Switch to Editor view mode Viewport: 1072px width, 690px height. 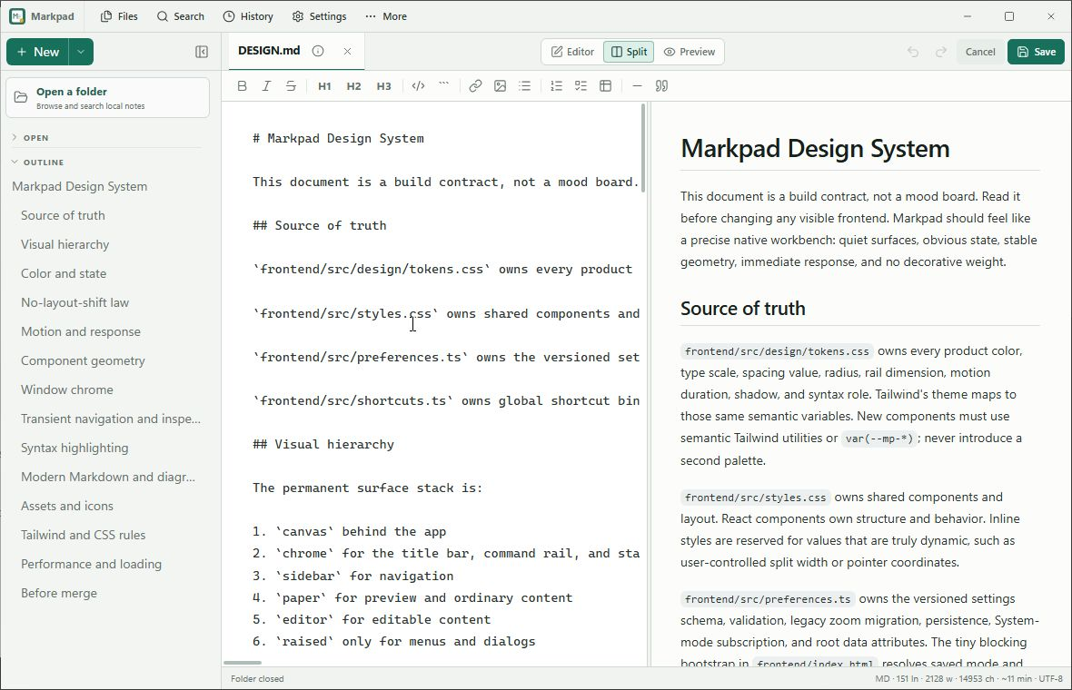573,52
